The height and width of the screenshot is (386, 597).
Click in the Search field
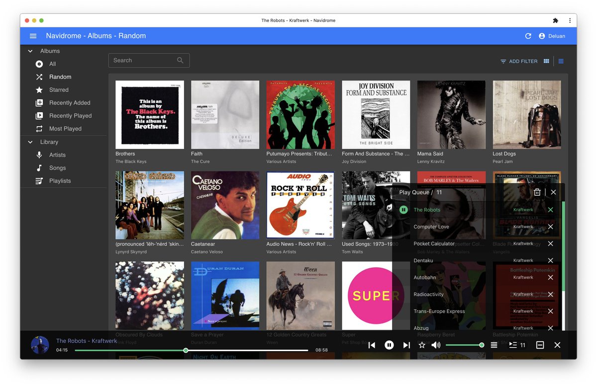(x=149, y=61)
